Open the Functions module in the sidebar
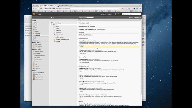The width and height of the screenshot is (192, 108). [x=37, y=33]
